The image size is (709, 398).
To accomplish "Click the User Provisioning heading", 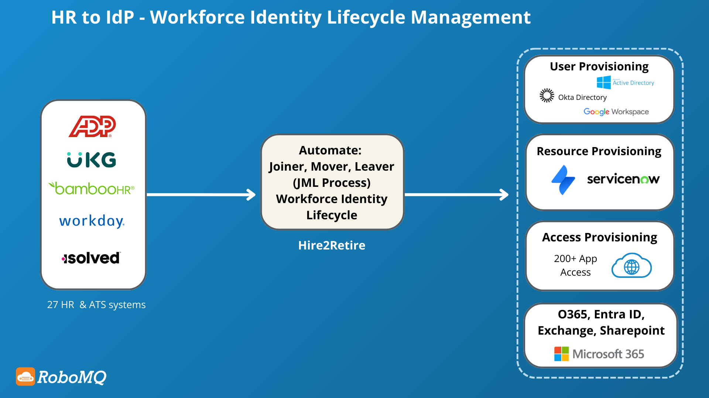I will tap(599, 66).
